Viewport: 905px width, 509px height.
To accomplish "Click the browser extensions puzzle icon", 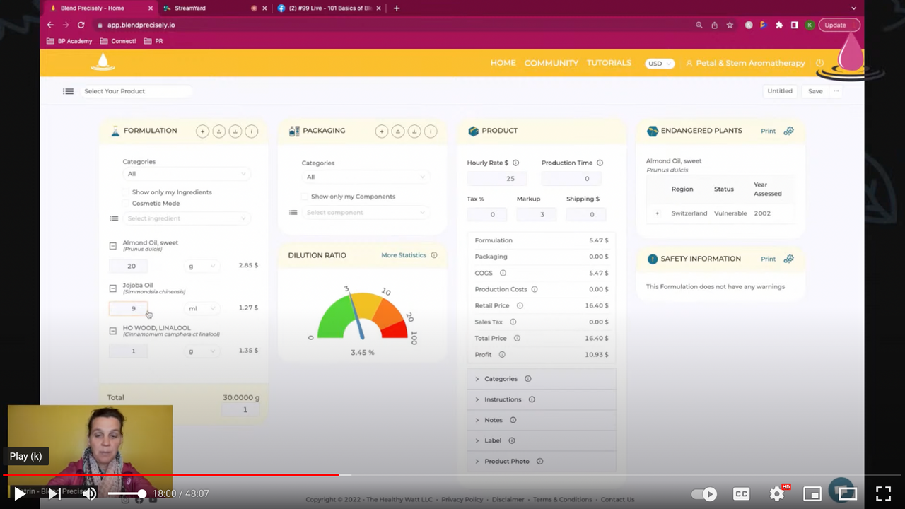I will click(x=779, y=25).
